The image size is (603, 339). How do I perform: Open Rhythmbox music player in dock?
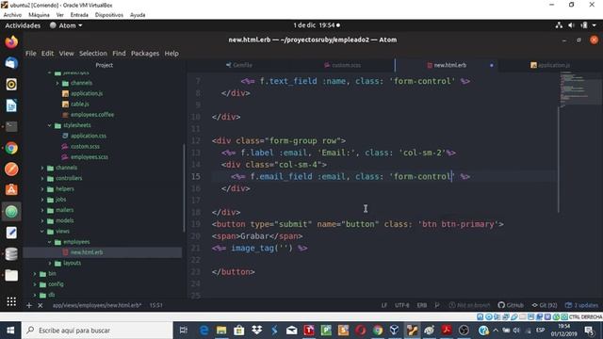[x=11, y=84]
